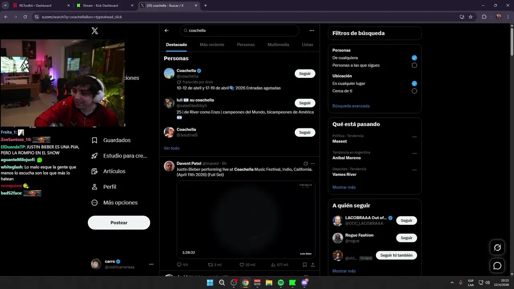Image resolution: width=514 pixels, height=289 pixels.
Task: Switch to Más reciente tab
Action: pos(212,45)
